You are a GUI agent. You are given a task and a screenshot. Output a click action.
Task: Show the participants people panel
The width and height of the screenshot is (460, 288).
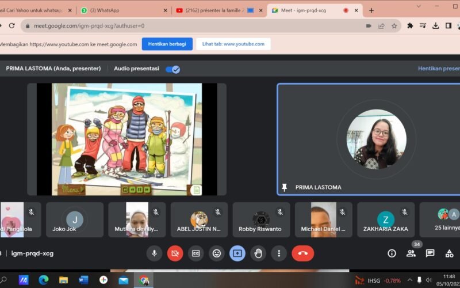point(411,253)
